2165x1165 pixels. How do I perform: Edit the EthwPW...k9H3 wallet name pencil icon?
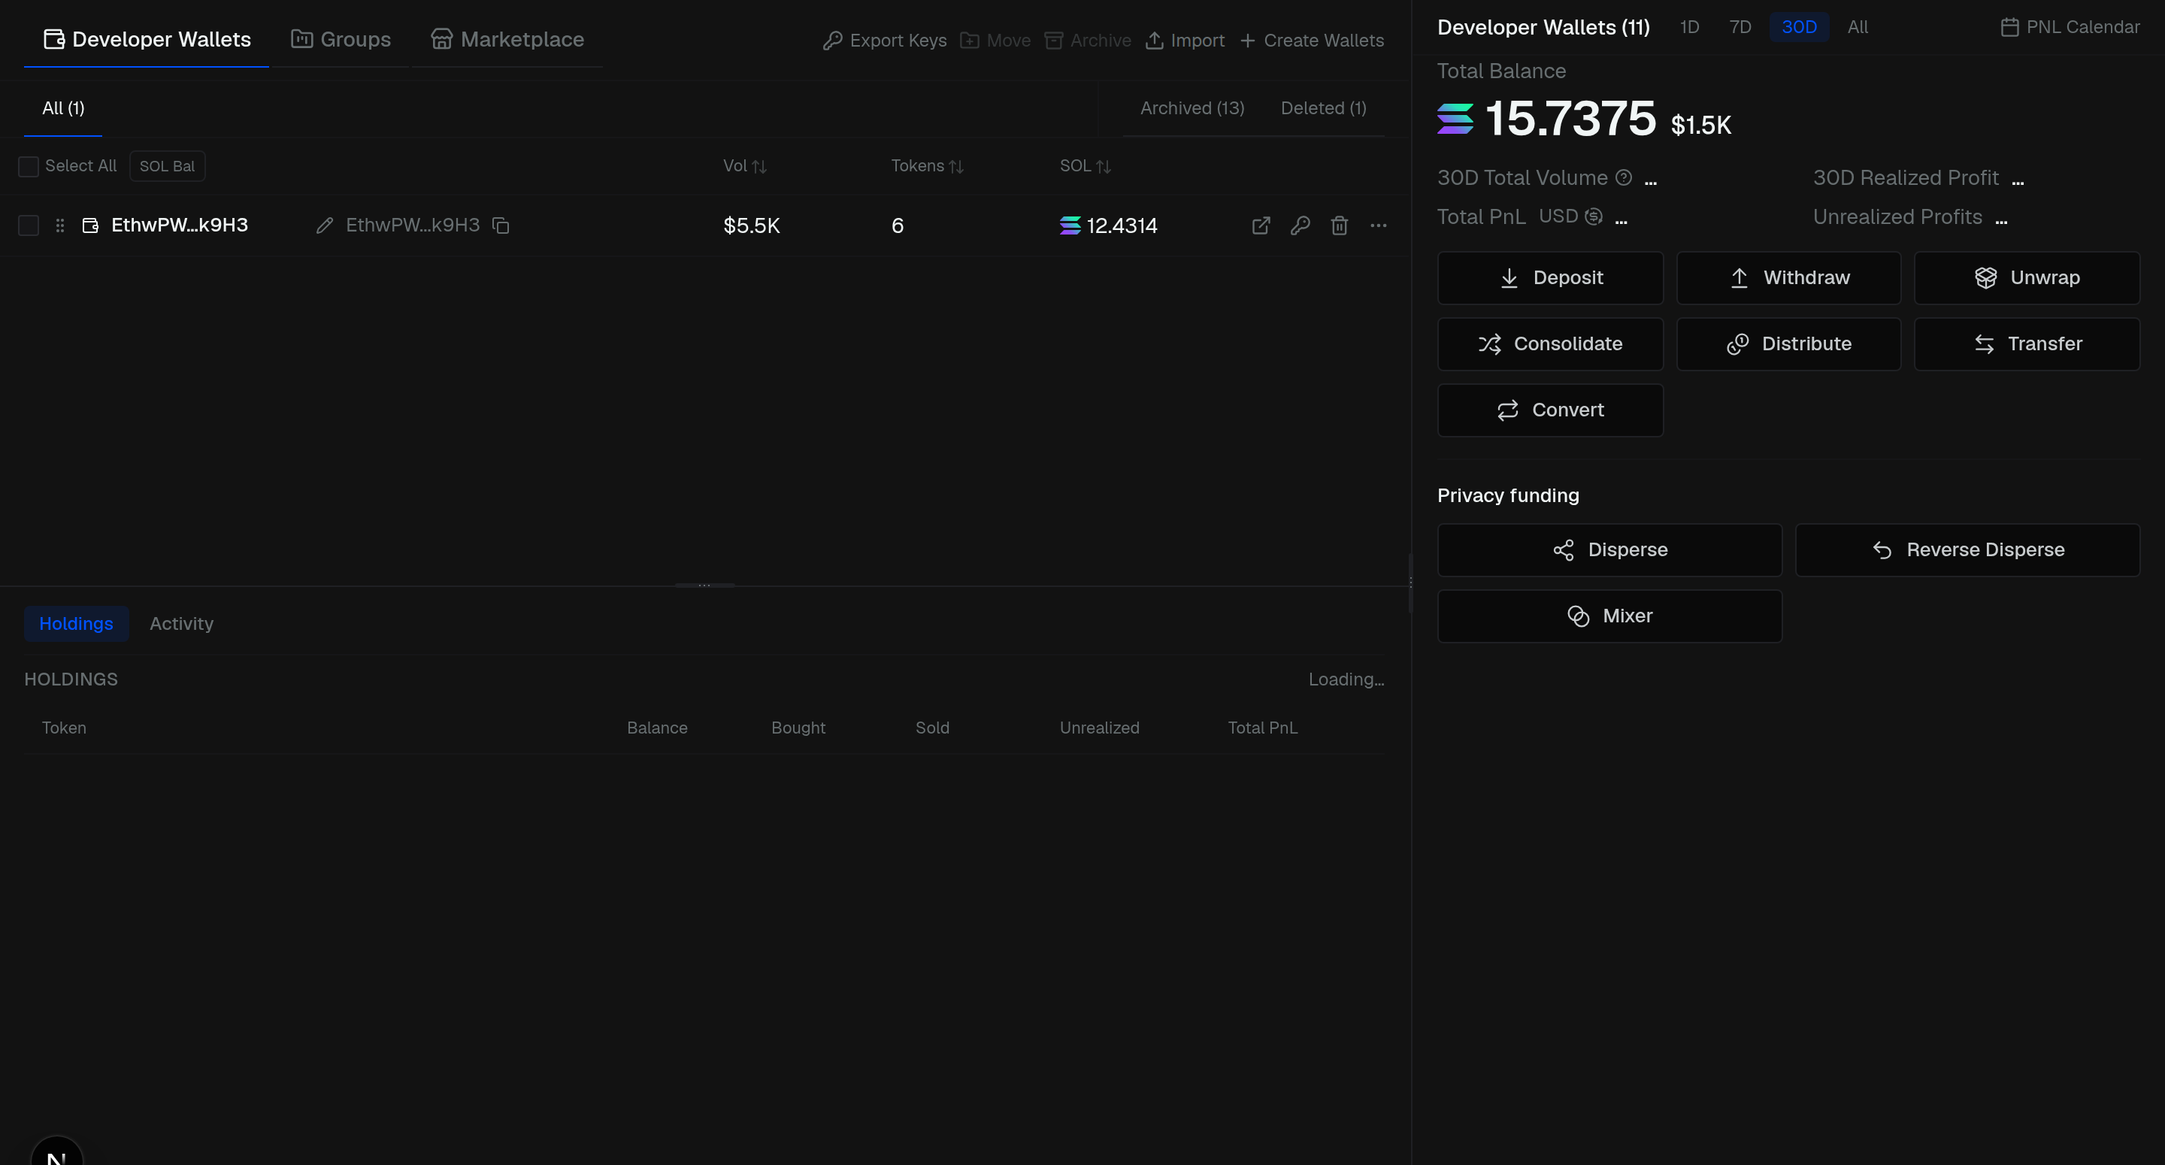(325, 225)
